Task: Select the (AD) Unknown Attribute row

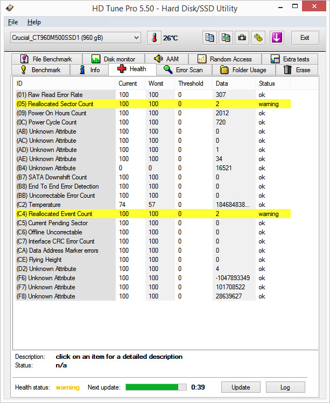Action: 153,150
